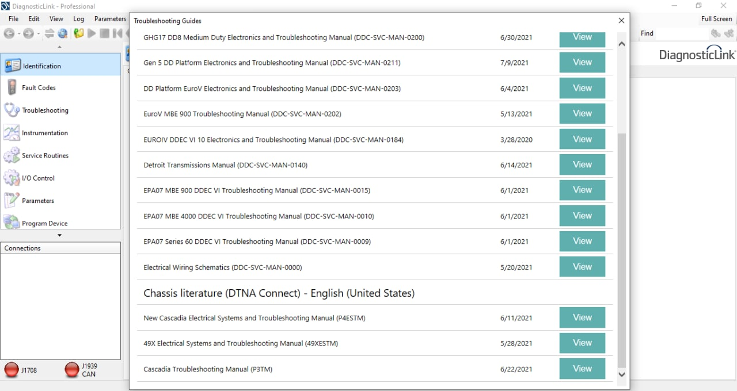
Task: Open the Back history dropdown arrow
Action: 18,33
